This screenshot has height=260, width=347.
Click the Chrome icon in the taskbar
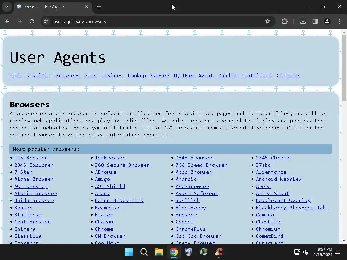tap(174, 252)
